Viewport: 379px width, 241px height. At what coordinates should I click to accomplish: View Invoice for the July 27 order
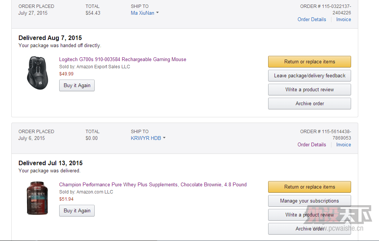(343, 19)
